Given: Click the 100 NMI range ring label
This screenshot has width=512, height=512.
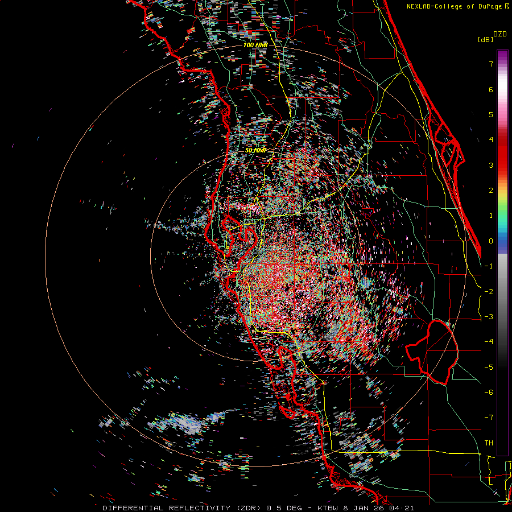Looking at the screenshot, I should 255,45.
